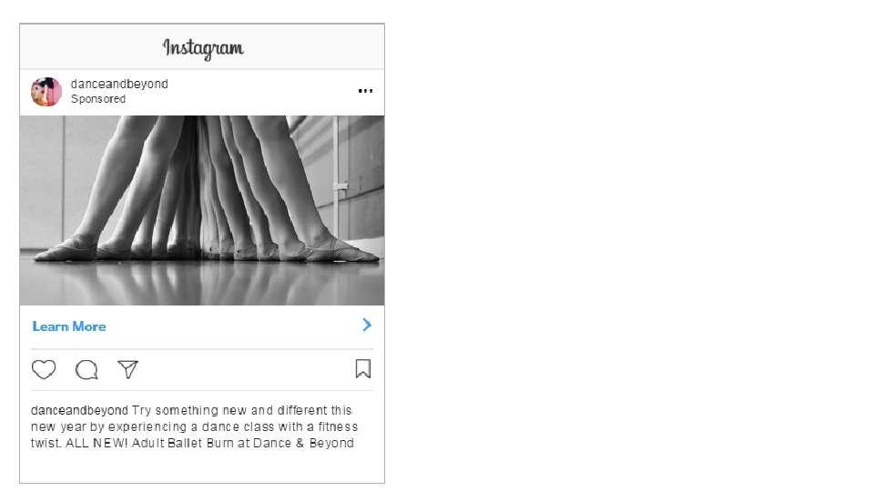Open danceandbeyond username in the post header

119,84
